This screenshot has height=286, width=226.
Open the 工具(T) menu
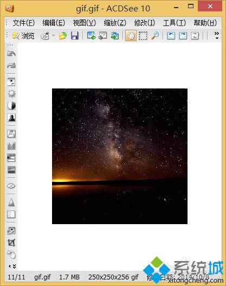175,23
